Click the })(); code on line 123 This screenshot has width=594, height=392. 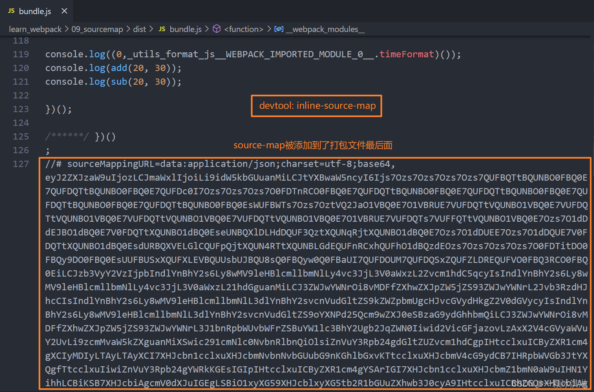click(59, 109)
